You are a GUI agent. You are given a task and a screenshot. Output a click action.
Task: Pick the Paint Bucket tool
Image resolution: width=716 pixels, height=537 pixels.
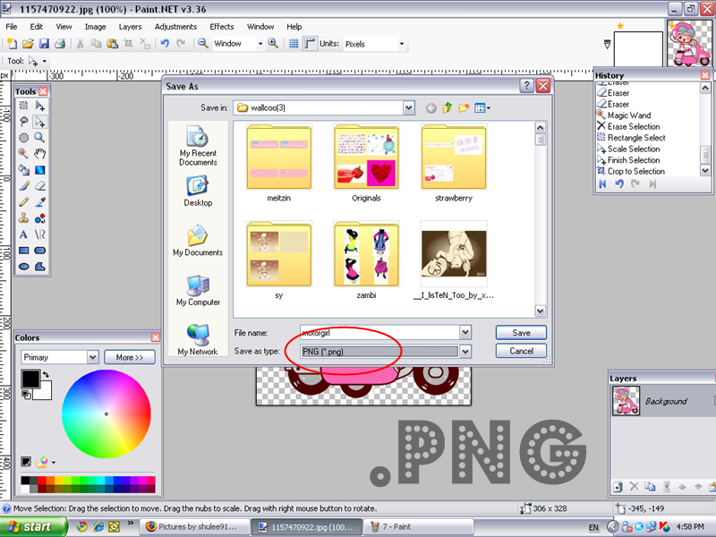(24, 170)
